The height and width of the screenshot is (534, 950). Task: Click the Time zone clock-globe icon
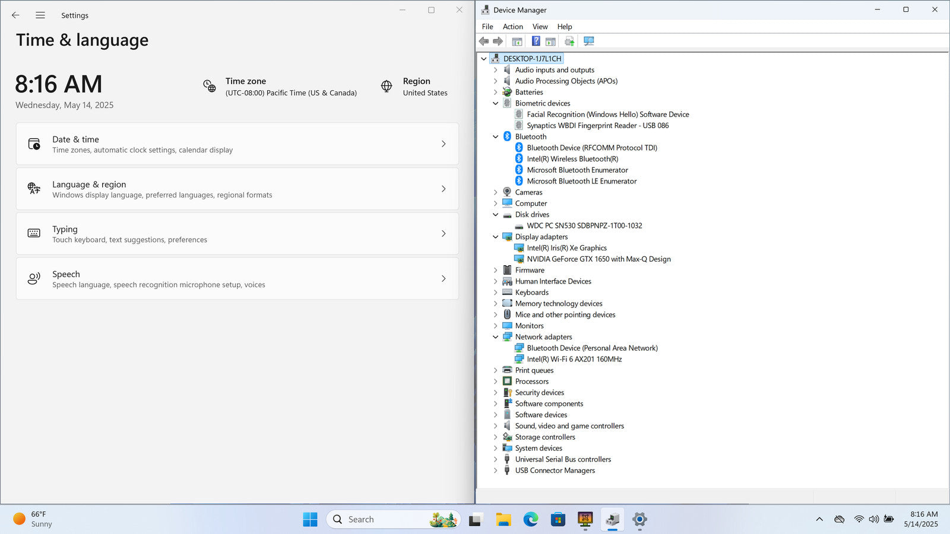(210, 86)
